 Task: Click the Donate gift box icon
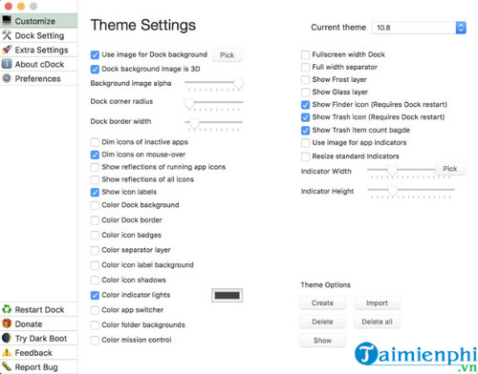click(7, 323)
